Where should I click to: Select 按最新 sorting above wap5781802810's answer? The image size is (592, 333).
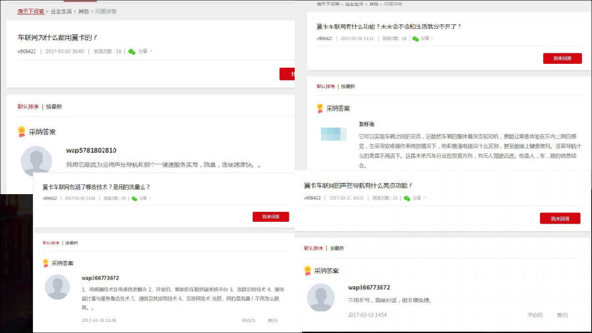tap(54, 107)
